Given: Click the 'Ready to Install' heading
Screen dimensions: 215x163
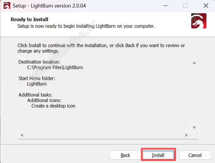Looking at the screenshot, I should coord(29,20).
